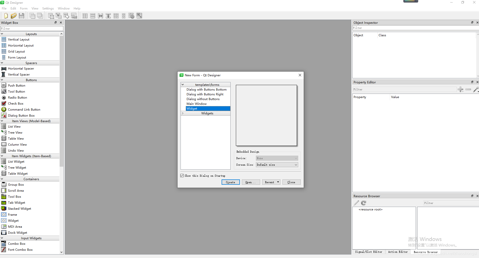Screen dimensions: 479x258
Task: Activate Edit Tab Order mode (123 icon)
Action: pyautogui.click(x=74, y=16)
